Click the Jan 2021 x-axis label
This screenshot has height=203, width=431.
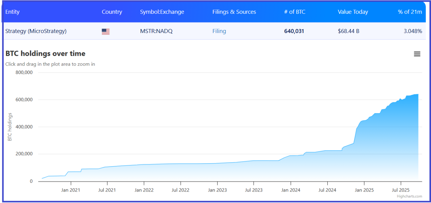[70, 190]
